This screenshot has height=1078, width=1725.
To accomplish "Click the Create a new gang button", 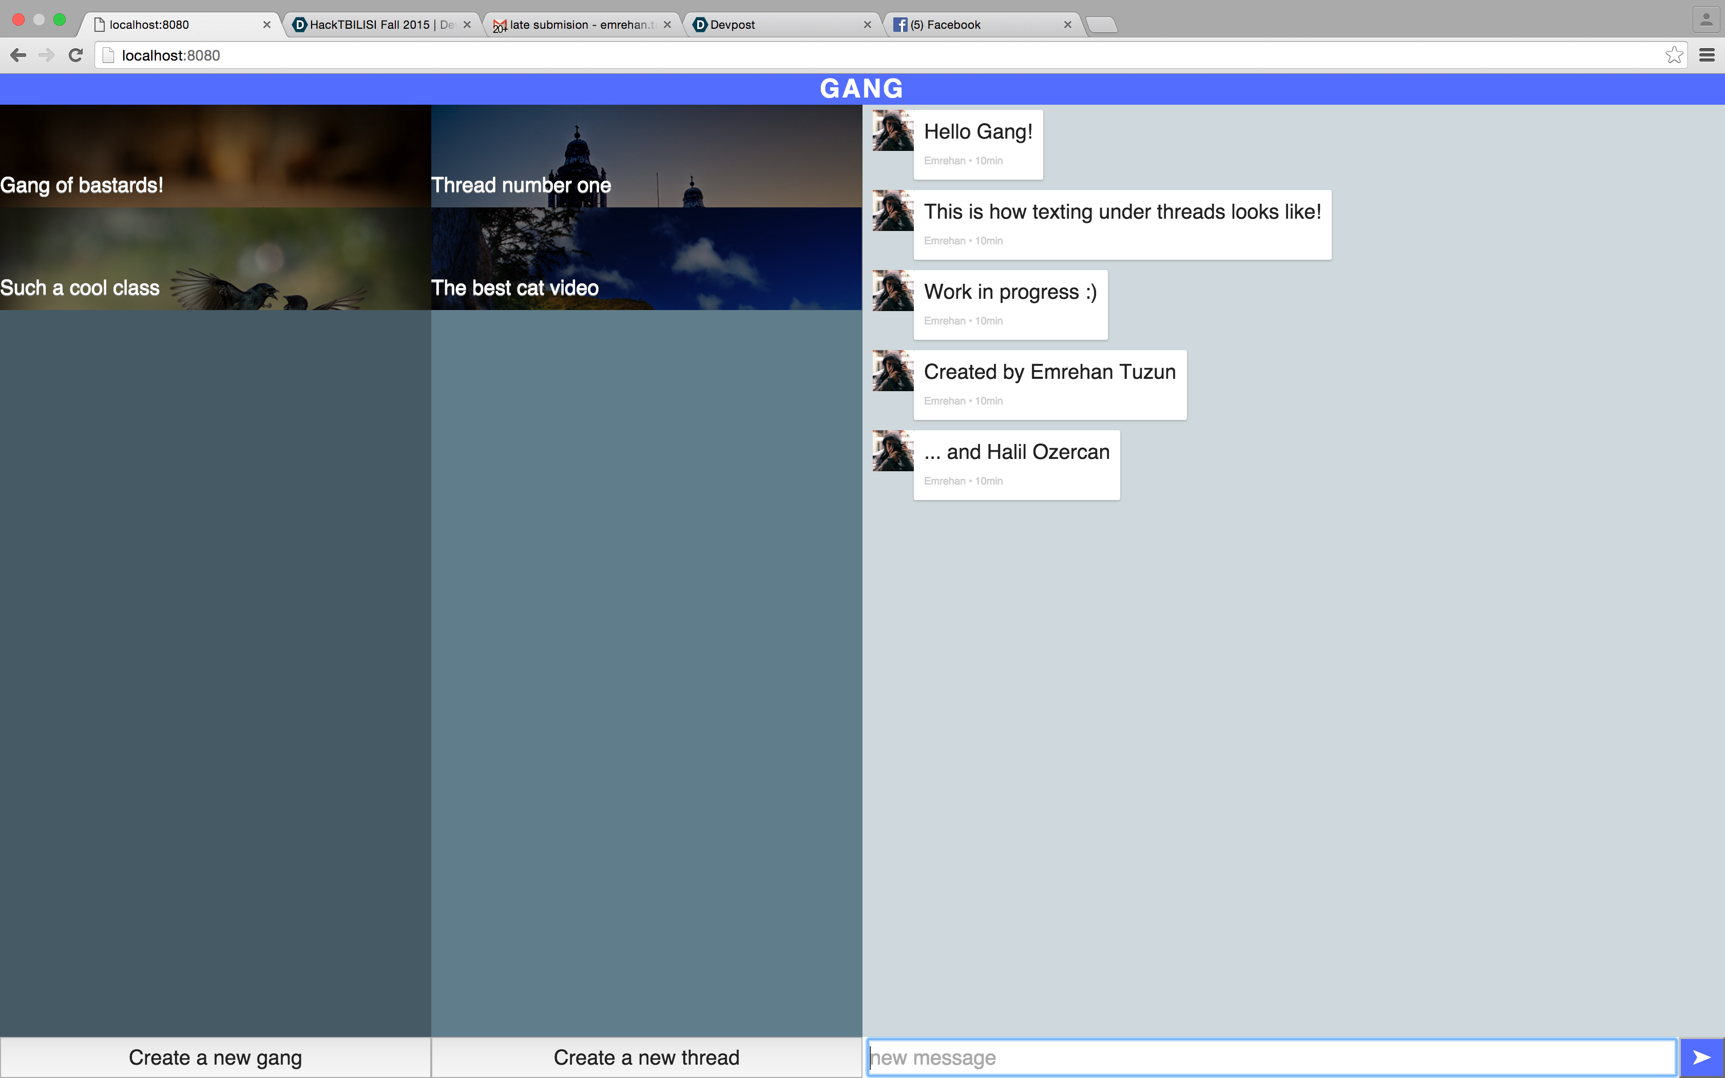I will [x=215, y=1057].
